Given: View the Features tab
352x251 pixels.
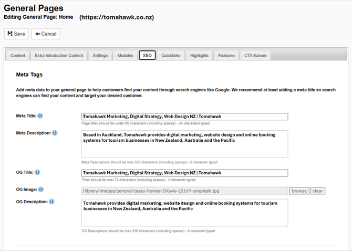Looking at the screenshot, I should coord(226,55).
